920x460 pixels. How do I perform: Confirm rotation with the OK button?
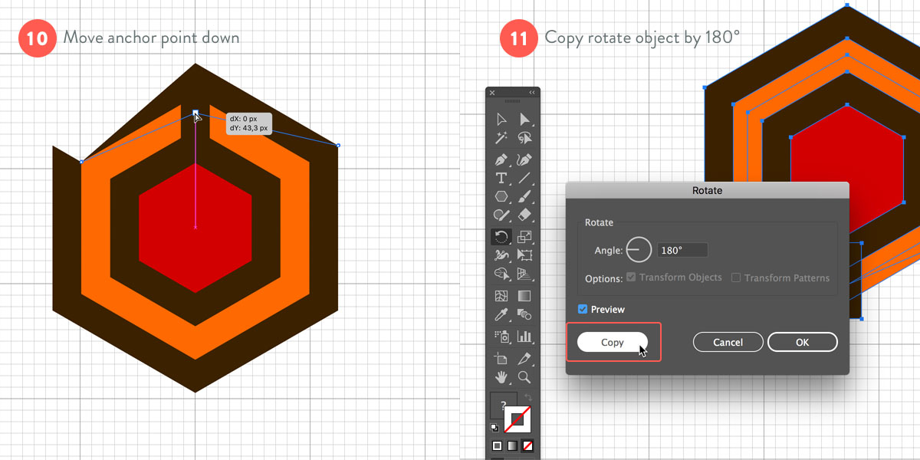802,342
